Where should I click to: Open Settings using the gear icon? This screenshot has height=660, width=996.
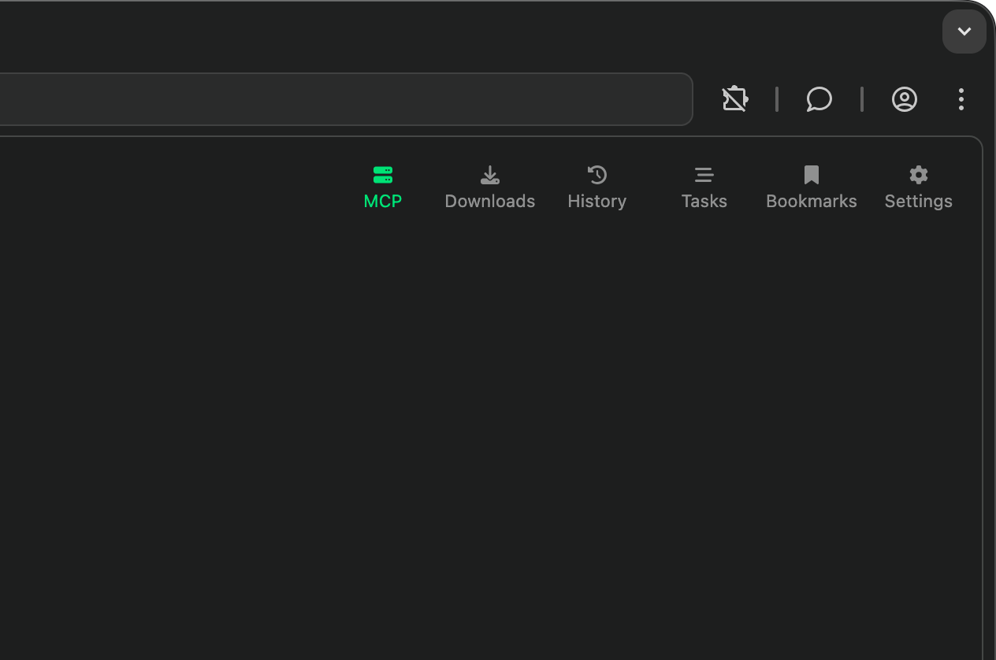pyautogui.click(x=918, y=174)
